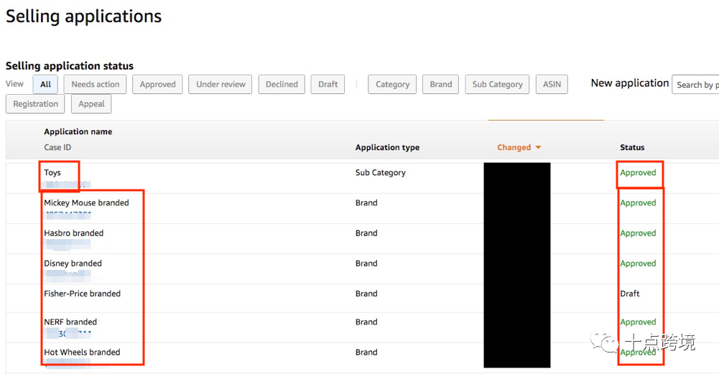Open the Hasbro branded application
This screenshot has height=374, width=719.
tap(74, 233)
